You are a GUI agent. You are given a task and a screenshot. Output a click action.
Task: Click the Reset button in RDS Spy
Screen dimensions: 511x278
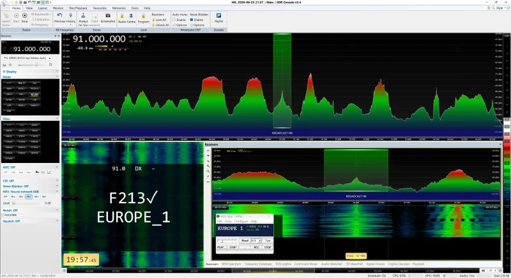coord(245,240)
